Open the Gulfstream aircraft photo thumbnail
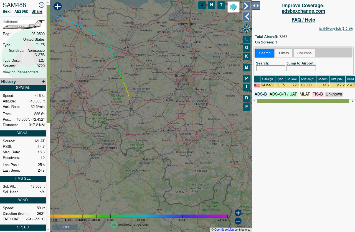The width and height of the screenshot is (355, 232). [x=24, y=24]
